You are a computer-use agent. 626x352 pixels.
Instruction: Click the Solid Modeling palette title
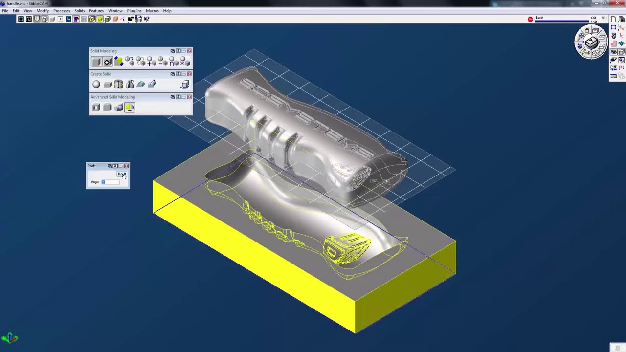point(103,51)
